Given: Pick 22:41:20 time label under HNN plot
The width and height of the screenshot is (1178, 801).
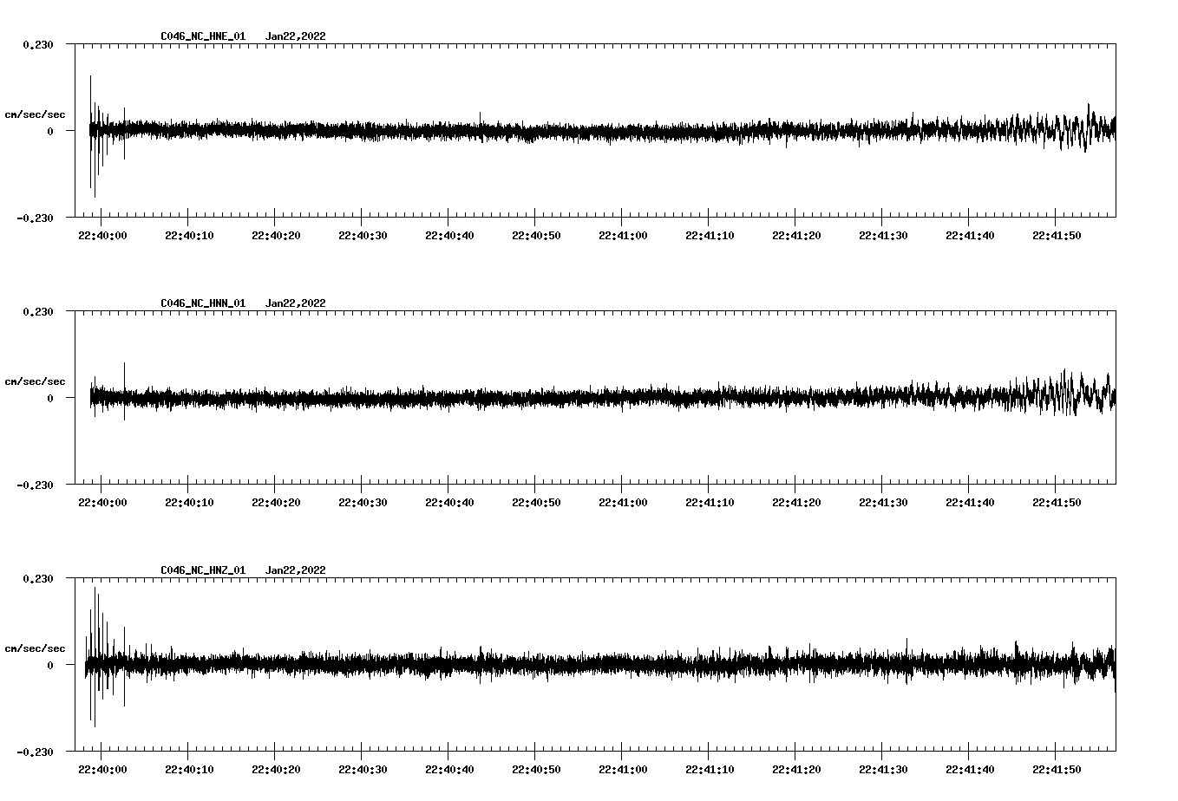Looking at the screenshot, I should click(796, 503).
